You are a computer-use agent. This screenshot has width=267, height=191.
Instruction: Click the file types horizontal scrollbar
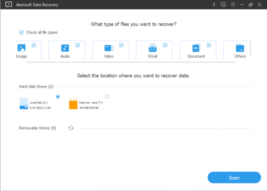pyautogui.click(x=131, y=62)
